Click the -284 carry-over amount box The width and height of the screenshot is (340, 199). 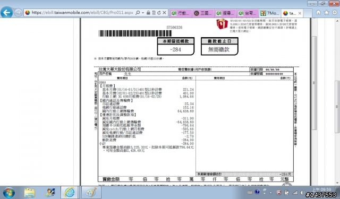click(x=176, y=49)
